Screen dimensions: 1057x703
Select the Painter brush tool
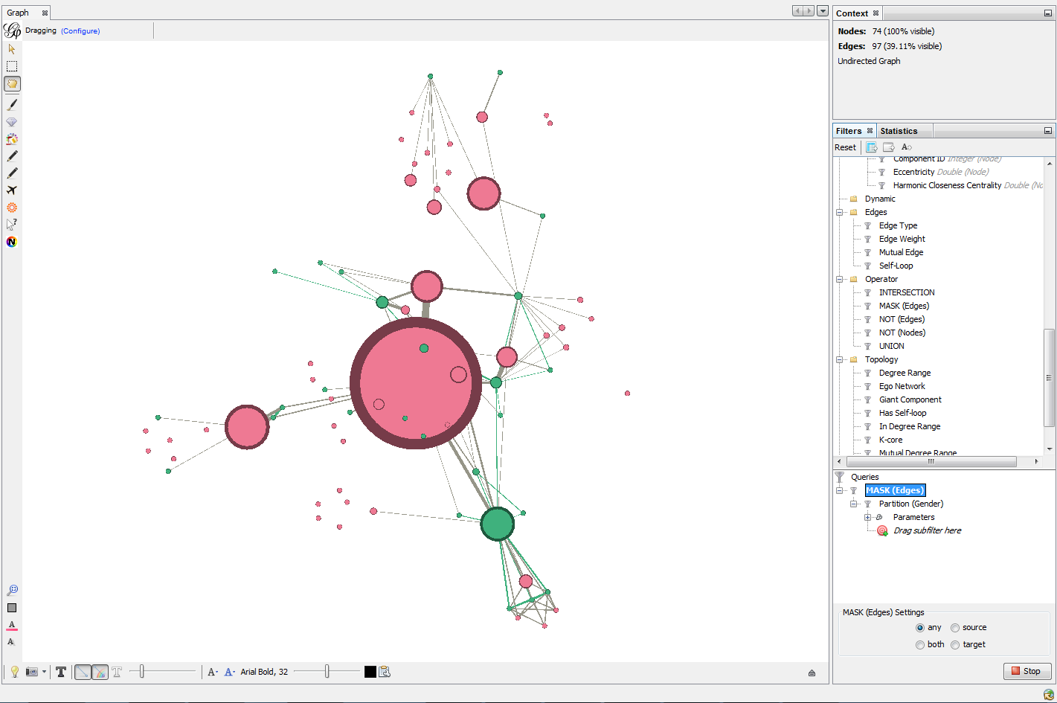(x=12, y=105)
